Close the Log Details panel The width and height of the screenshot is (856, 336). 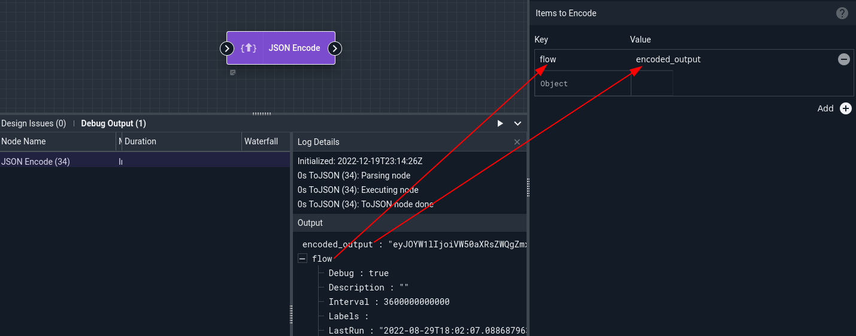(517, 142)
